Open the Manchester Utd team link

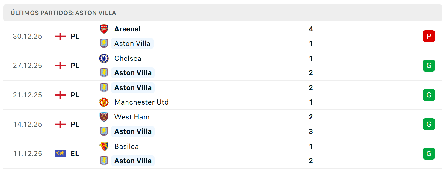point(141,102)
